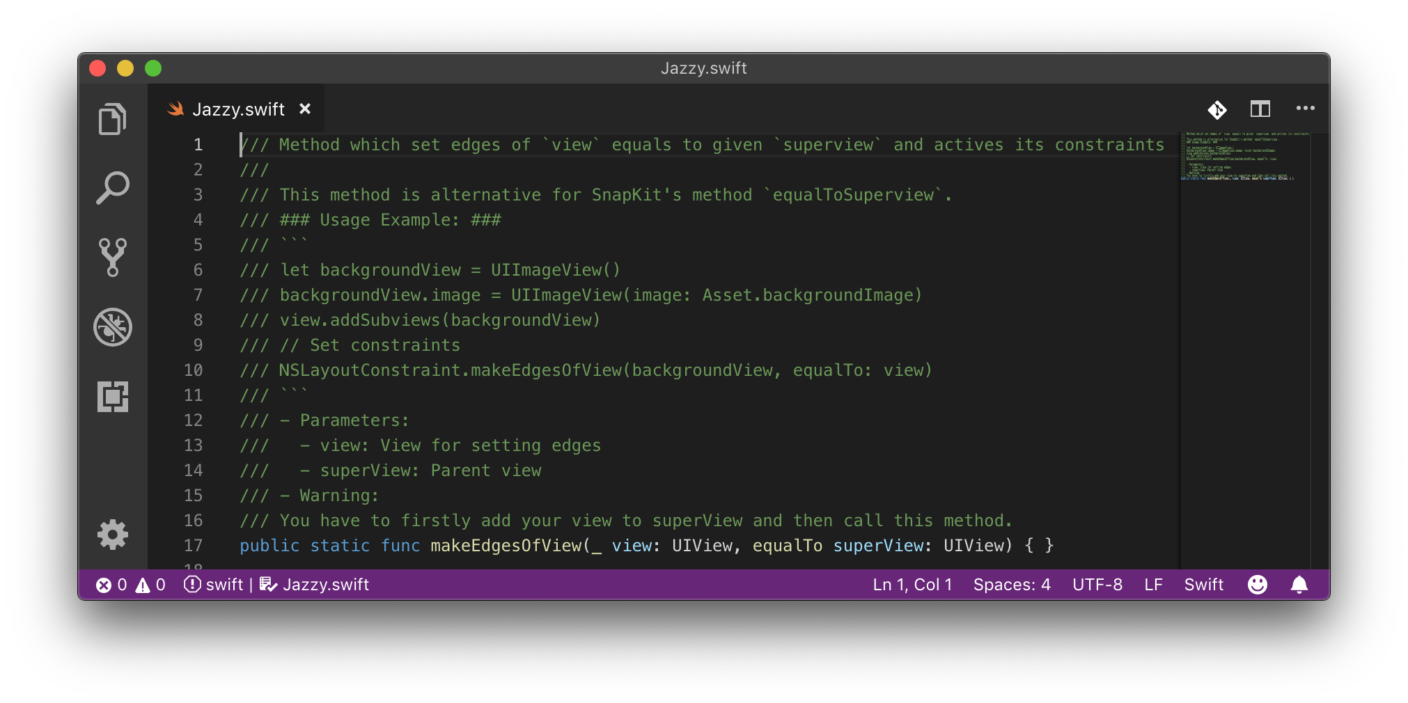The width and height of the screenshot is (1408, 703).
Task: Open notifications bell
Action: (1299, 585)
